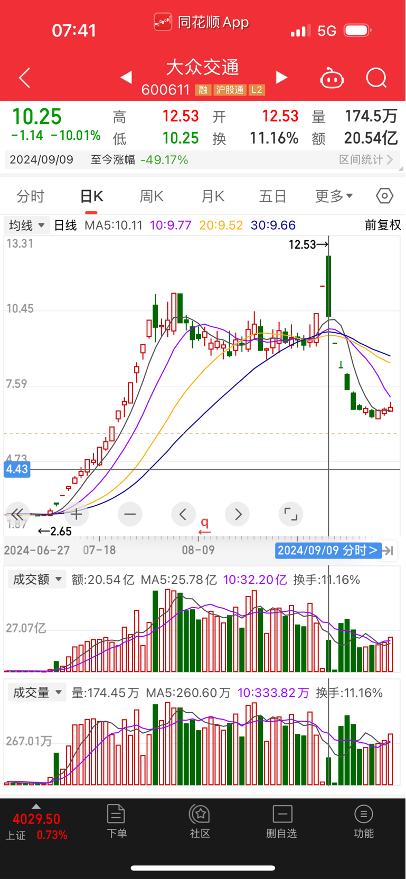Expand chart to fullscreen icon
406x879 pixels.
[x=291, y=514]
